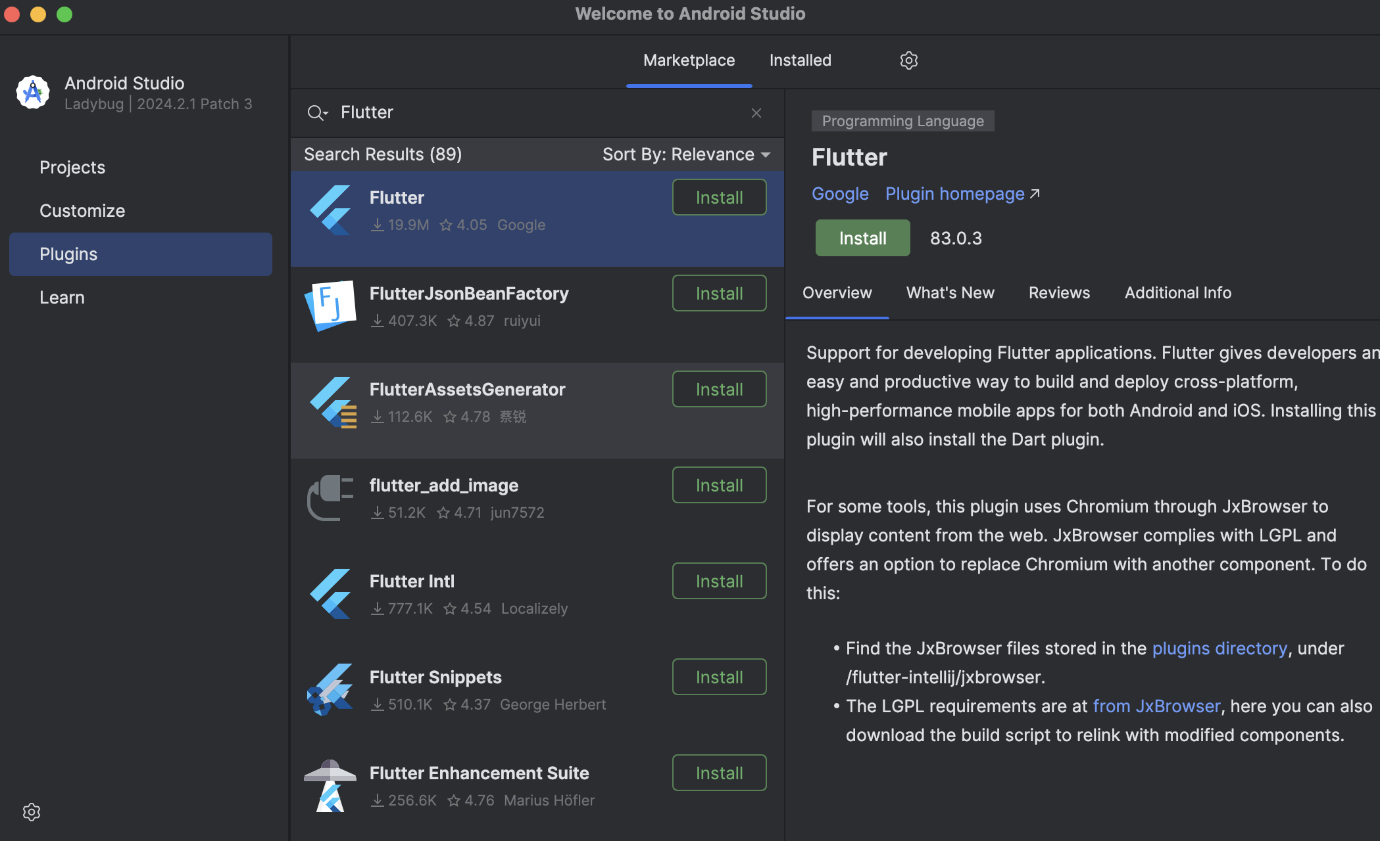Select the flutter_add_image plugin title
The width and height of the screenshot is (1380, 841).
coord(444,486)
